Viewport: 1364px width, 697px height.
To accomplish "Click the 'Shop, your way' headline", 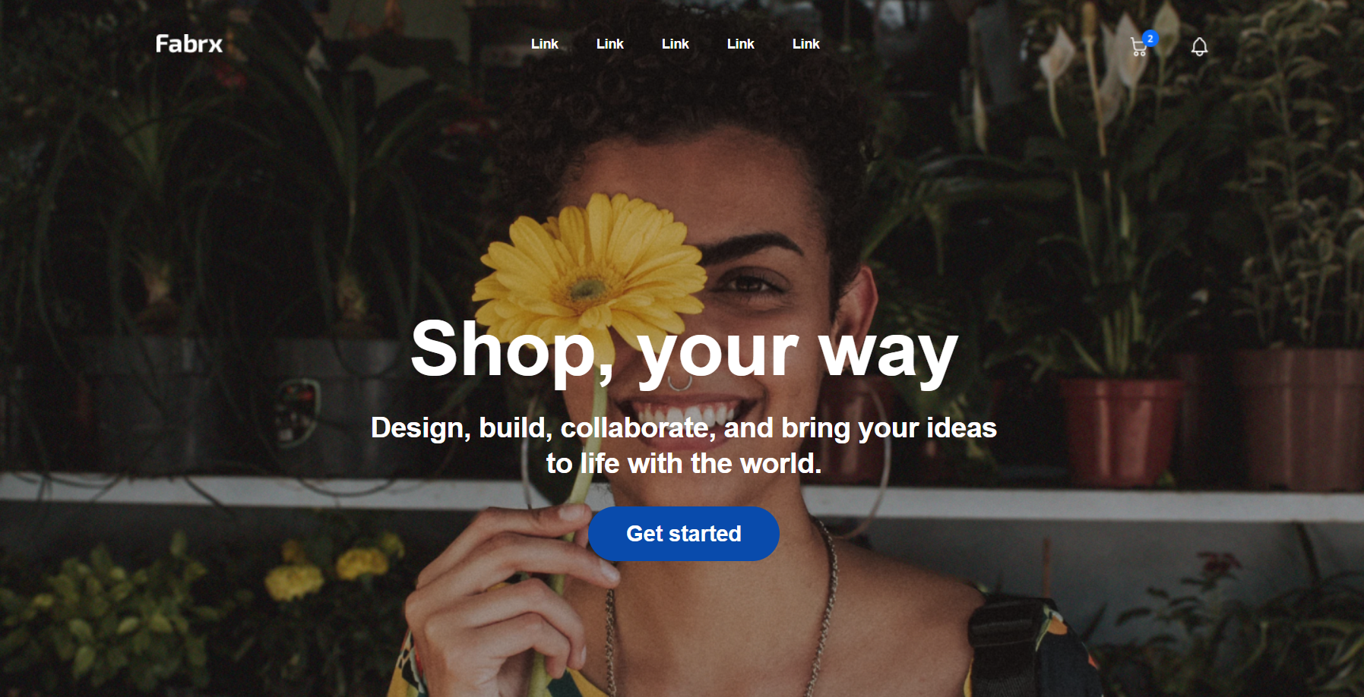I will point(684,350).
